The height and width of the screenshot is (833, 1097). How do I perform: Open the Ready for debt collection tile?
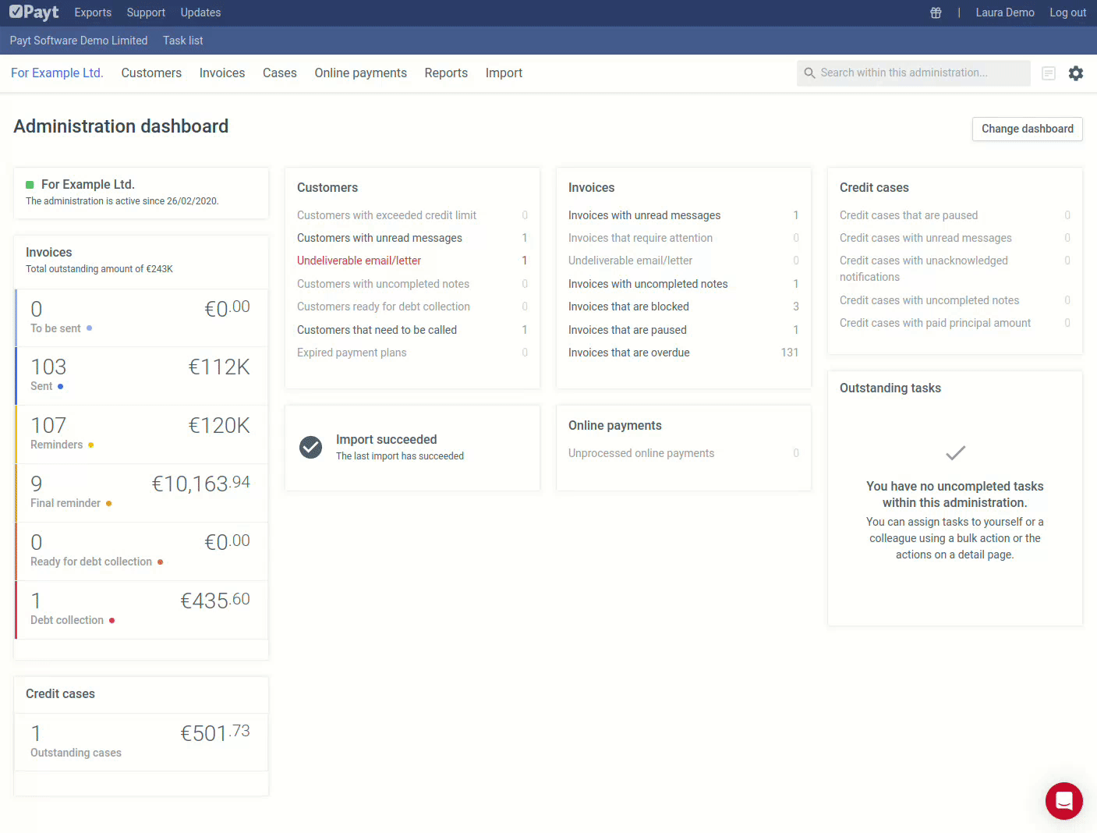(x=141, y=551)
